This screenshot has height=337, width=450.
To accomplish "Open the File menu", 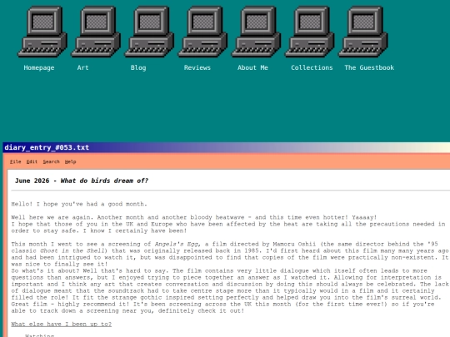I will [x=16, y=161].
